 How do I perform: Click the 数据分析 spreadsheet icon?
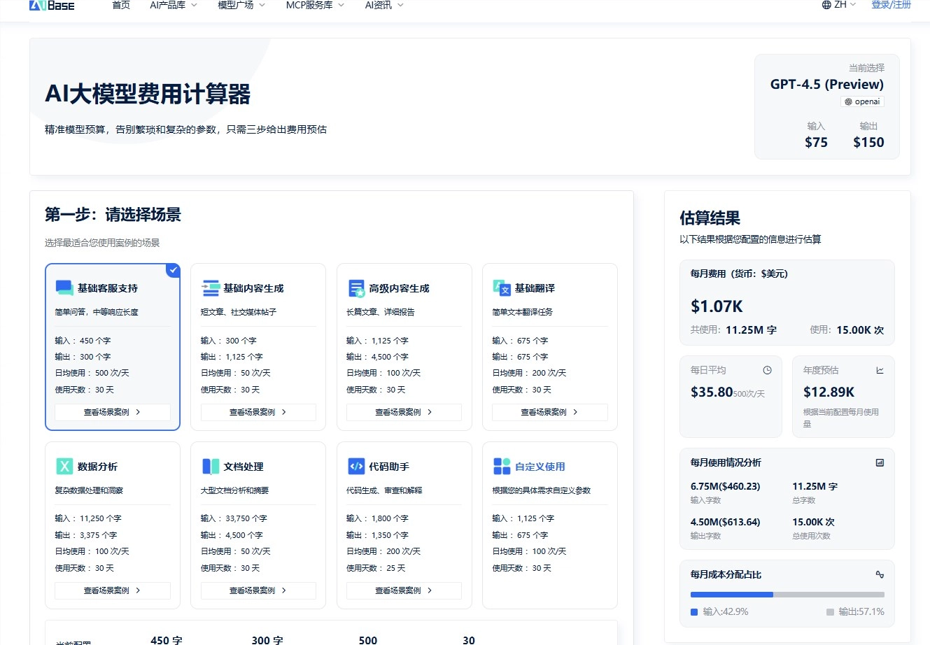(64, 466)
